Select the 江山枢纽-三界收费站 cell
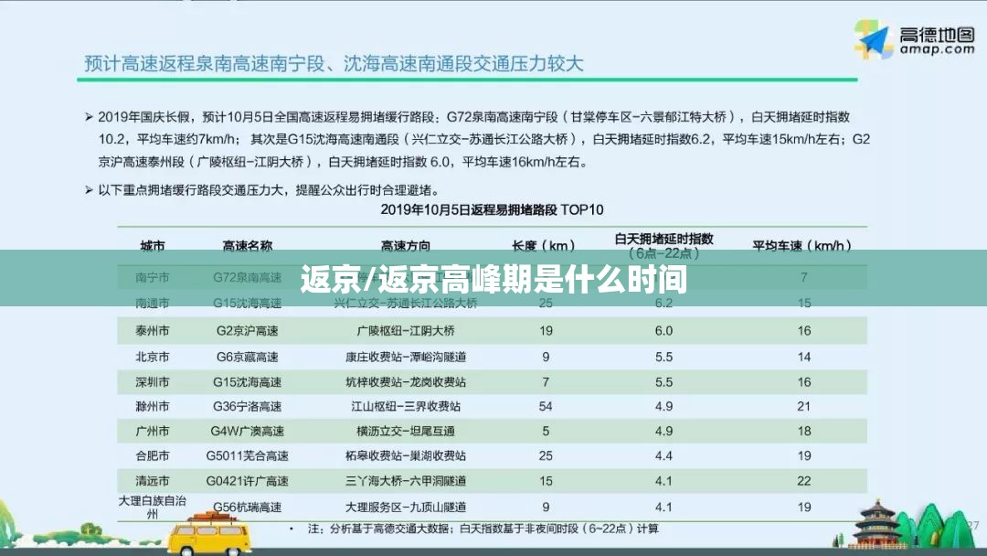This screenshot has width=987, height=556. 406,407
